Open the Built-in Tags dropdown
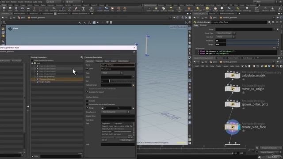The image size is (283, 159). [x=126, y=140]
